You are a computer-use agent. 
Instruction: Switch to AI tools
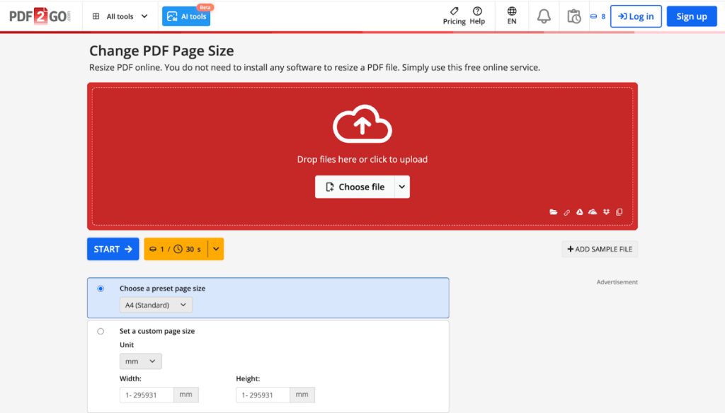(185, 15)
